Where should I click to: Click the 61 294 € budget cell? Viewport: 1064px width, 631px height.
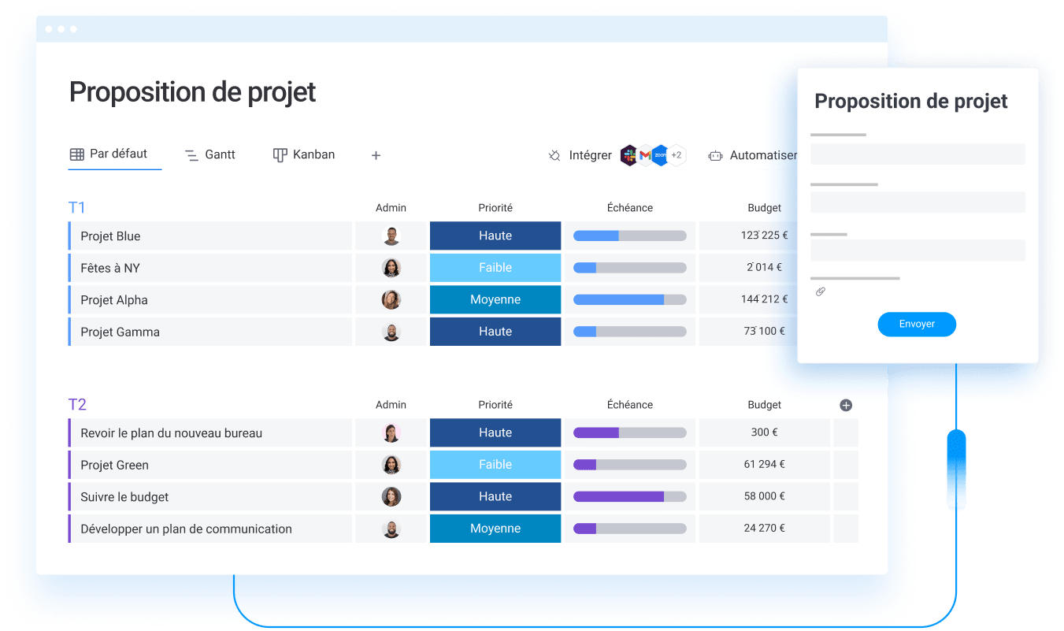[764, 465]
